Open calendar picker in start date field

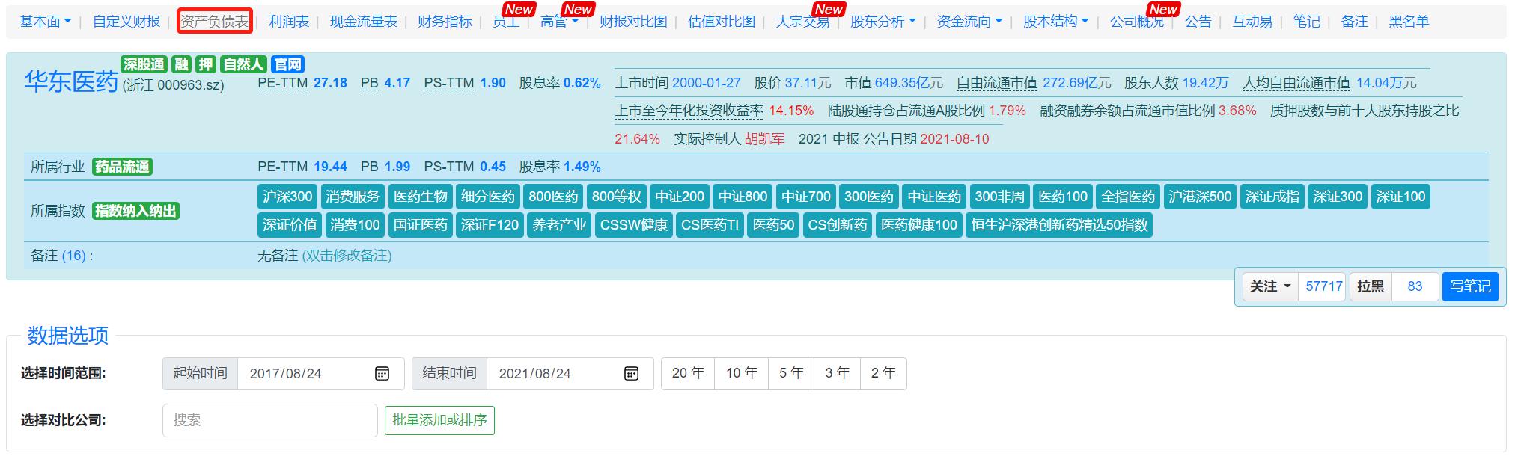[382, 374]
